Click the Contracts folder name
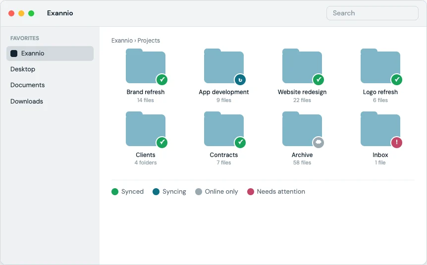 pyautogui.click(x=224, y=155)
